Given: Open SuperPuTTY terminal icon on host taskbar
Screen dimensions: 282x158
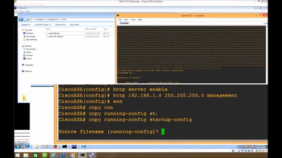Looking at the screenshot, I should point(82,155).
